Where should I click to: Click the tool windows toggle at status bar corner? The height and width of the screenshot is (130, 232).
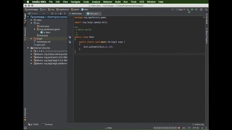coord(25,128)
